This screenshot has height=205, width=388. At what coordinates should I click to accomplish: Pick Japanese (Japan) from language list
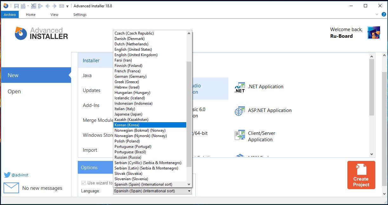point(150,114)
